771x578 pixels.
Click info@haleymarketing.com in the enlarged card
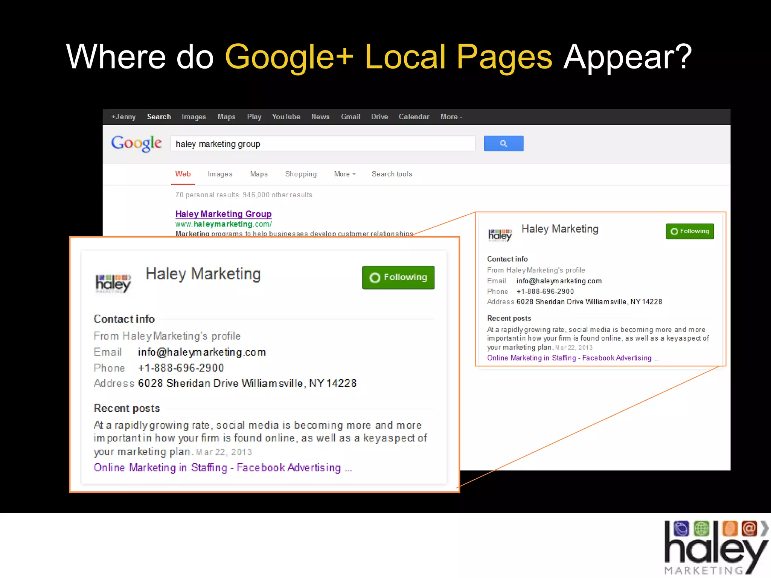202,352
